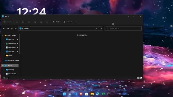This screenshot has width=173, height=97.
Task: Select Quick access in navigation pane
Action: point(12,35)
